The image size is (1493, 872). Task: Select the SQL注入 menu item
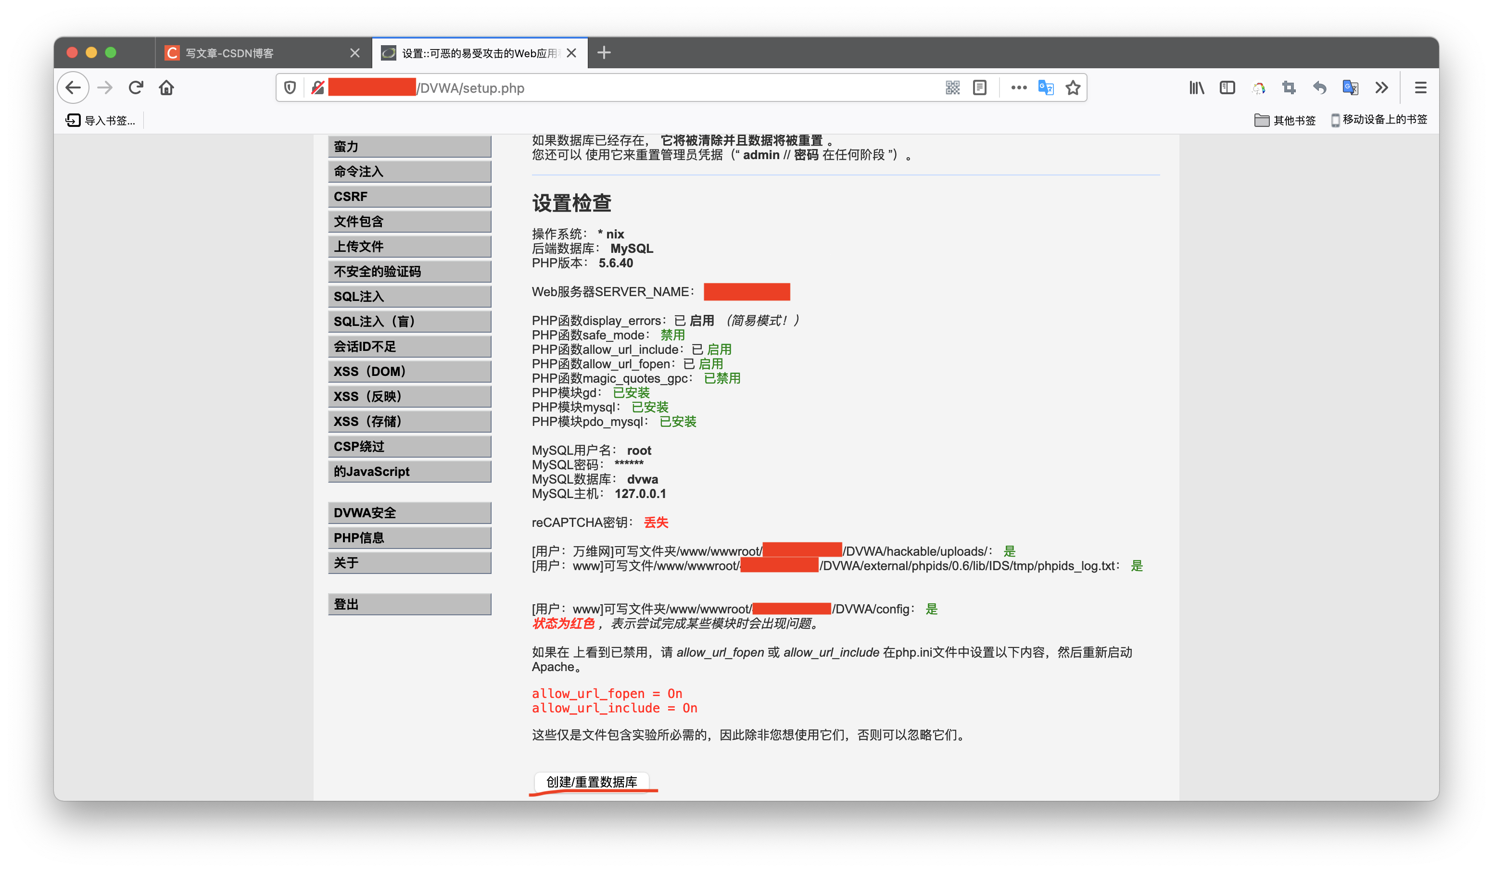(x=409, y=296)
